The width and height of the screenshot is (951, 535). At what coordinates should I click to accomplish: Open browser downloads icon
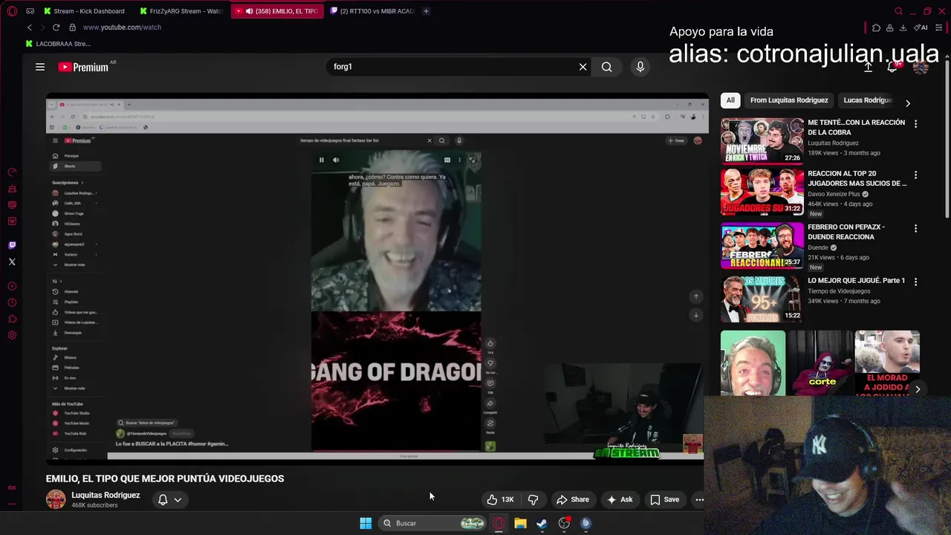903,27
